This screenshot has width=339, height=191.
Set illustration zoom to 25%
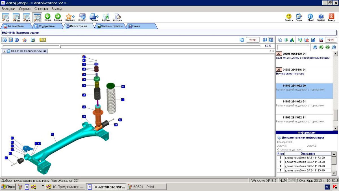(x=27, y=17)
